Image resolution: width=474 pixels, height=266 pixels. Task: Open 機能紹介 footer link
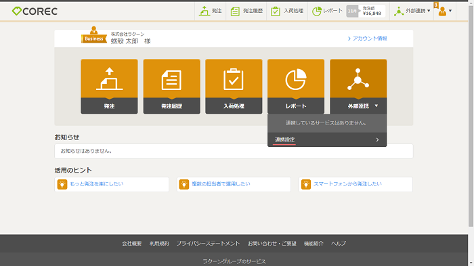pos(314,244)
